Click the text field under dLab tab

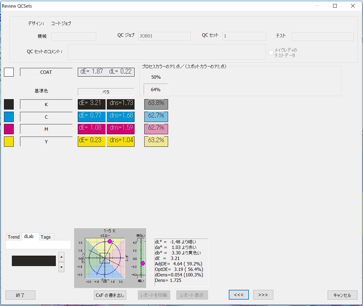pos(38,245)
